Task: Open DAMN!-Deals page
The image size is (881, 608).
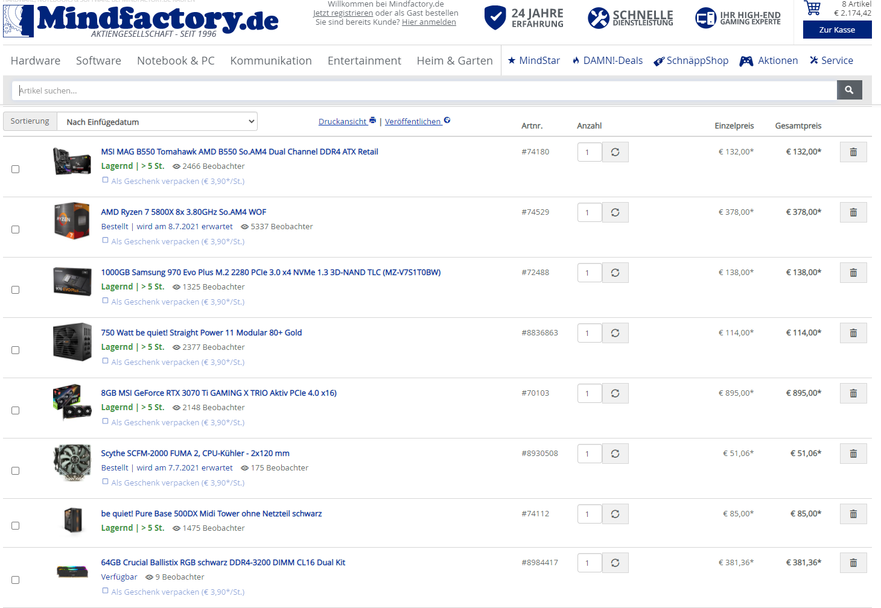Action: (x=607, y=60)
